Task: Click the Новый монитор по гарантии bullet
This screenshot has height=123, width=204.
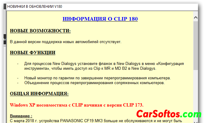Action: pyautogui.click(x=97, y=78)
